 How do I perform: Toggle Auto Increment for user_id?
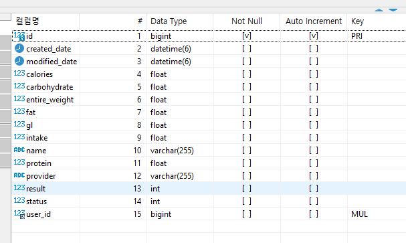click(314, 214)
